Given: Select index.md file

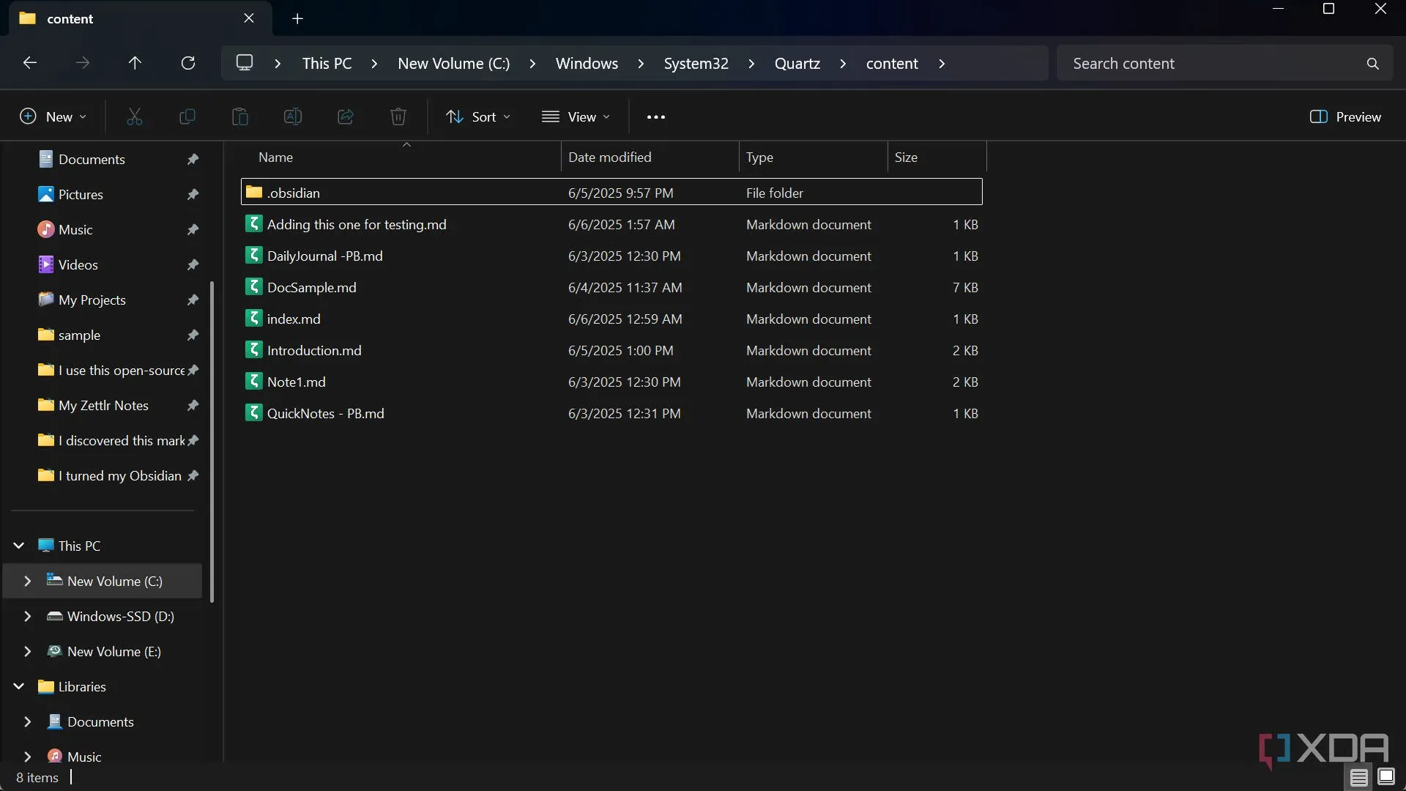Looking at the screenshot, I should coord(611,319).
